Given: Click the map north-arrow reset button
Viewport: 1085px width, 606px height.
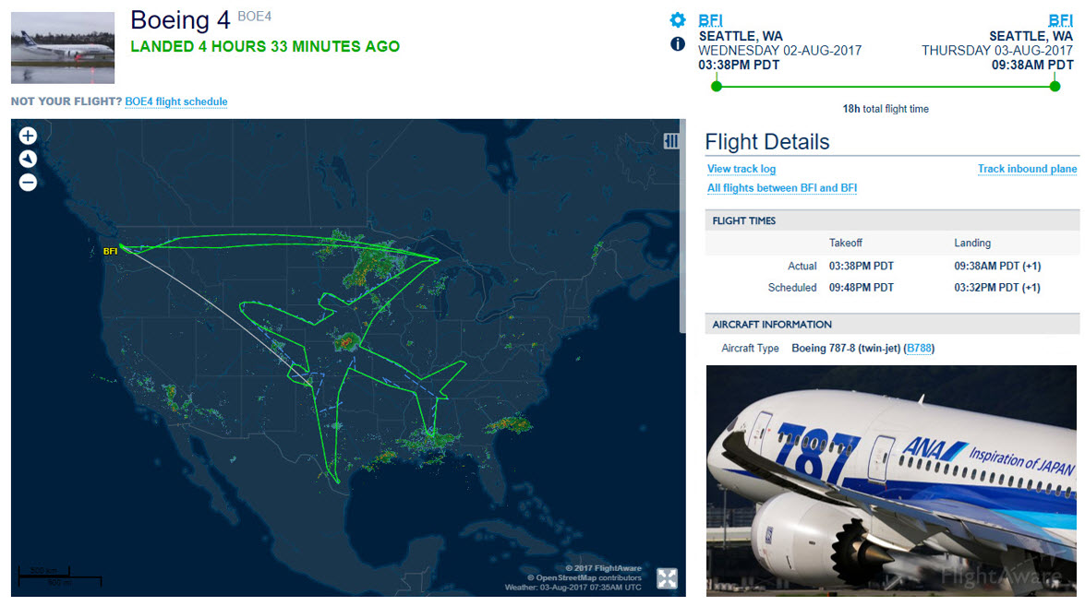Looking at the screenshot, I should coord(28,159).
